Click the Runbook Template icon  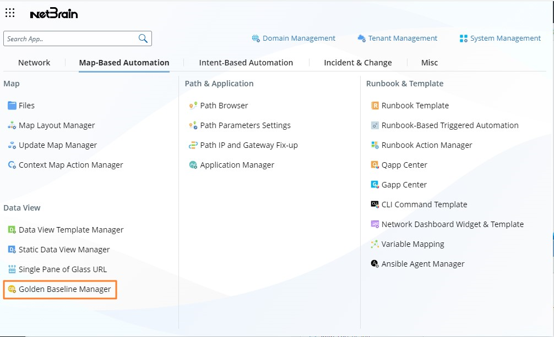pos(375,106)
